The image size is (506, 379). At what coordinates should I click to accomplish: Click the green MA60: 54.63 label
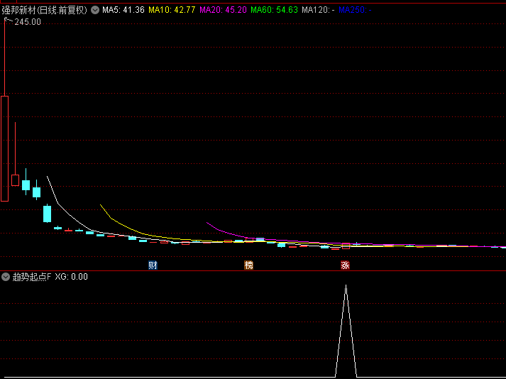274,11
